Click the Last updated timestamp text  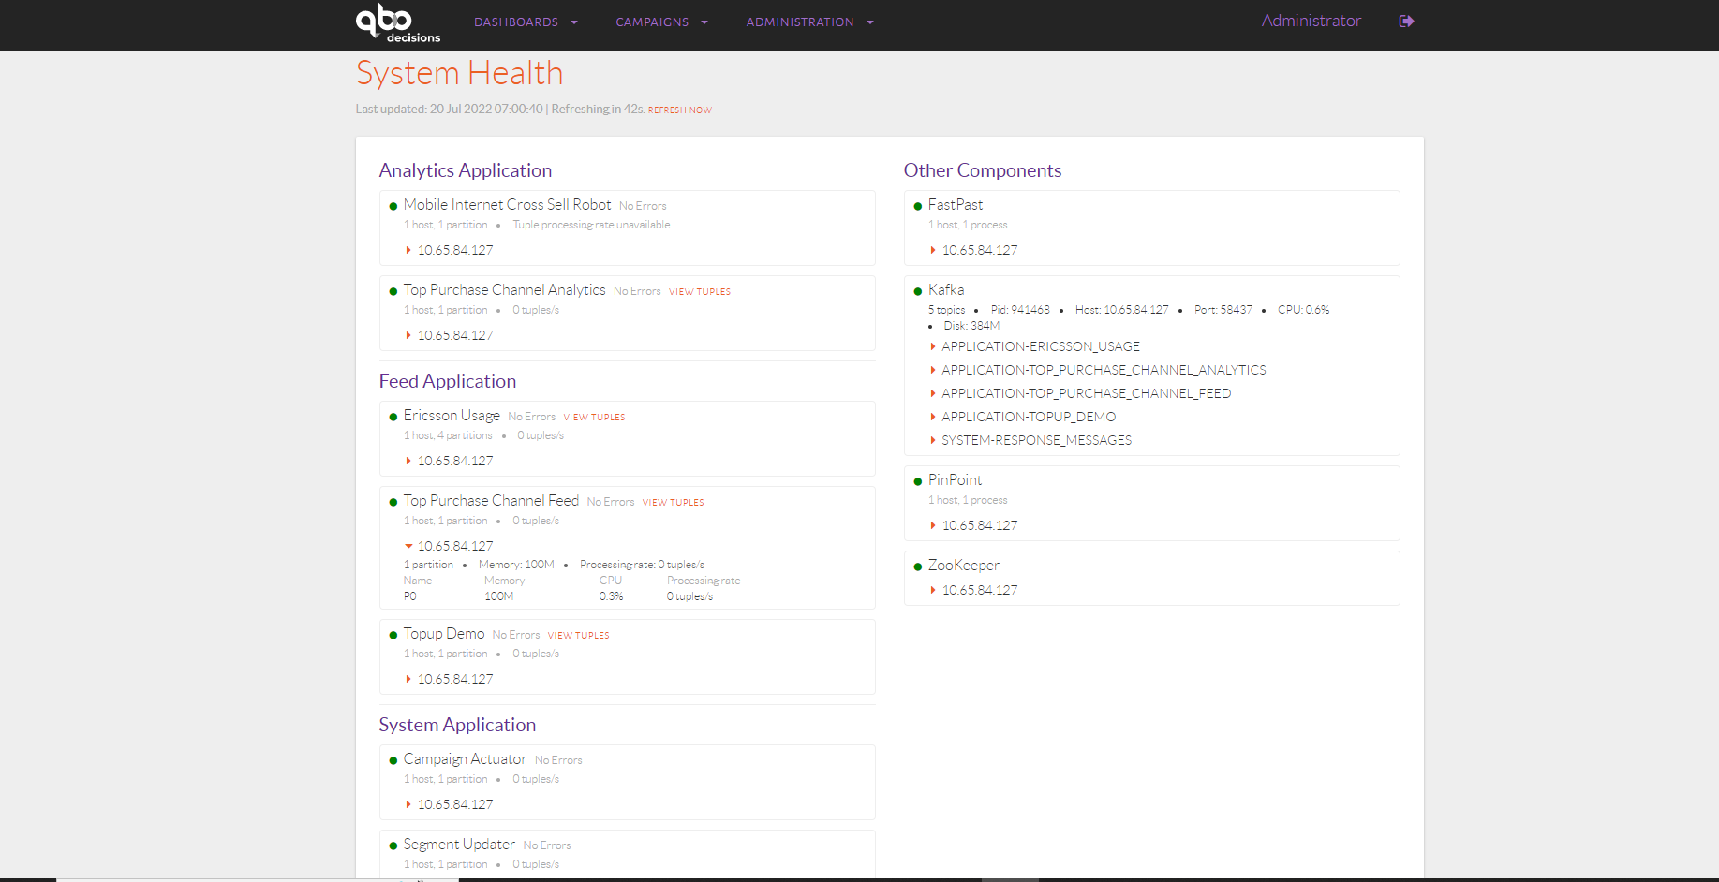449,110
